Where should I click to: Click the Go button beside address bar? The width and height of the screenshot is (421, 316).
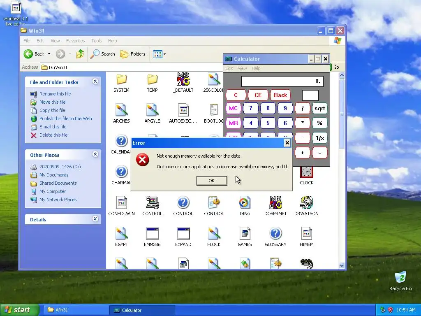click(x=335, y=67)
